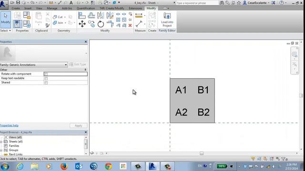Image resolution: width=305 pixels, height=171 pixels.
Task: Select the Offset tool icon
Action: click(91, 15)
